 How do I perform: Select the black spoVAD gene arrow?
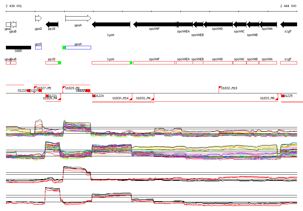[x=218, y=25]
